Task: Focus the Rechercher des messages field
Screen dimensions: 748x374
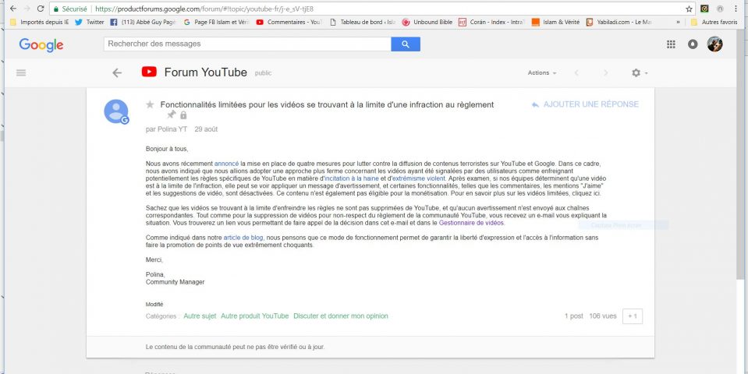Action: point(247,44)
